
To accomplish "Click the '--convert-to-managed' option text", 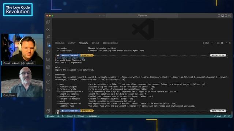I will point(68,99).
